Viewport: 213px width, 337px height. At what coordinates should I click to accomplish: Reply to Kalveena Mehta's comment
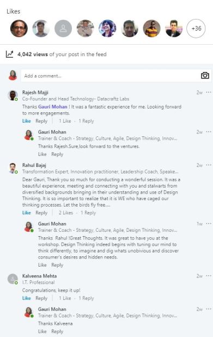pyautogui.click(x=41, y=298)
